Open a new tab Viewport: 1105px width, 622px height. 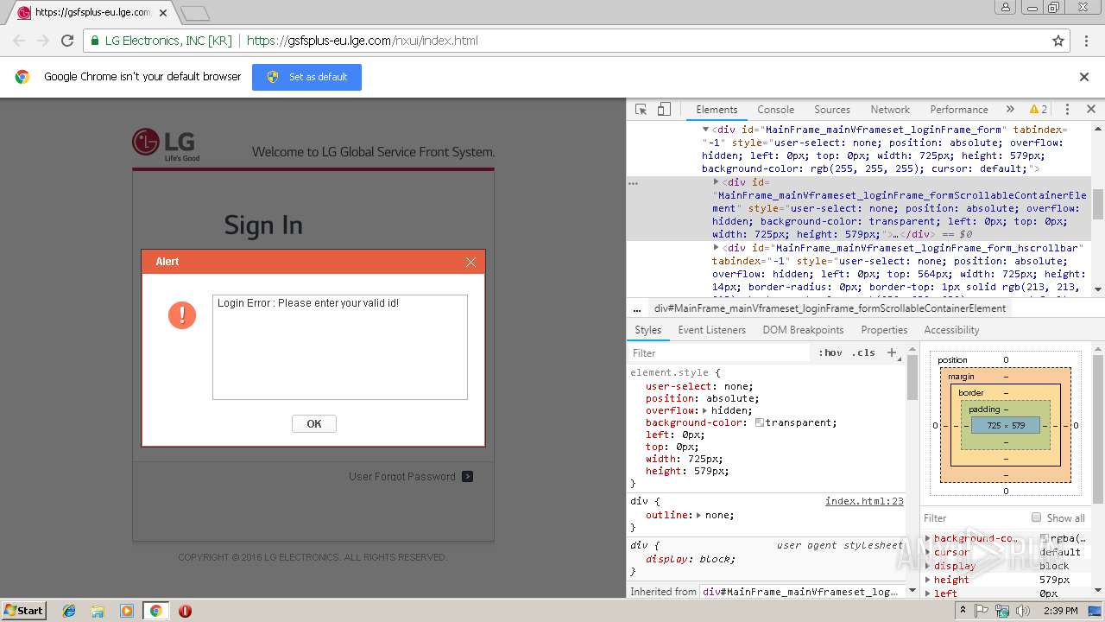[x=195, y=13]
